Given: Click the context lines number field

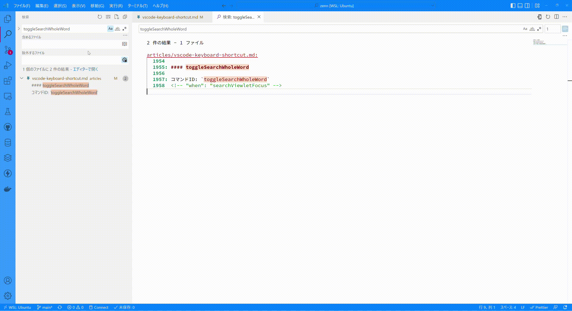Looking at the screenshot, I should pyautogui.click(x=552, y=29).
